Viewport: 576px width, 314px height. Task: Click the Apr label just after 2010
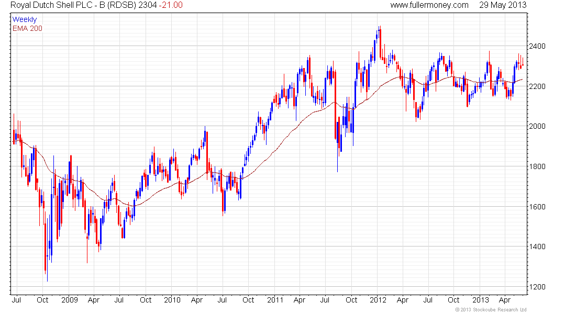coord(197,300)
